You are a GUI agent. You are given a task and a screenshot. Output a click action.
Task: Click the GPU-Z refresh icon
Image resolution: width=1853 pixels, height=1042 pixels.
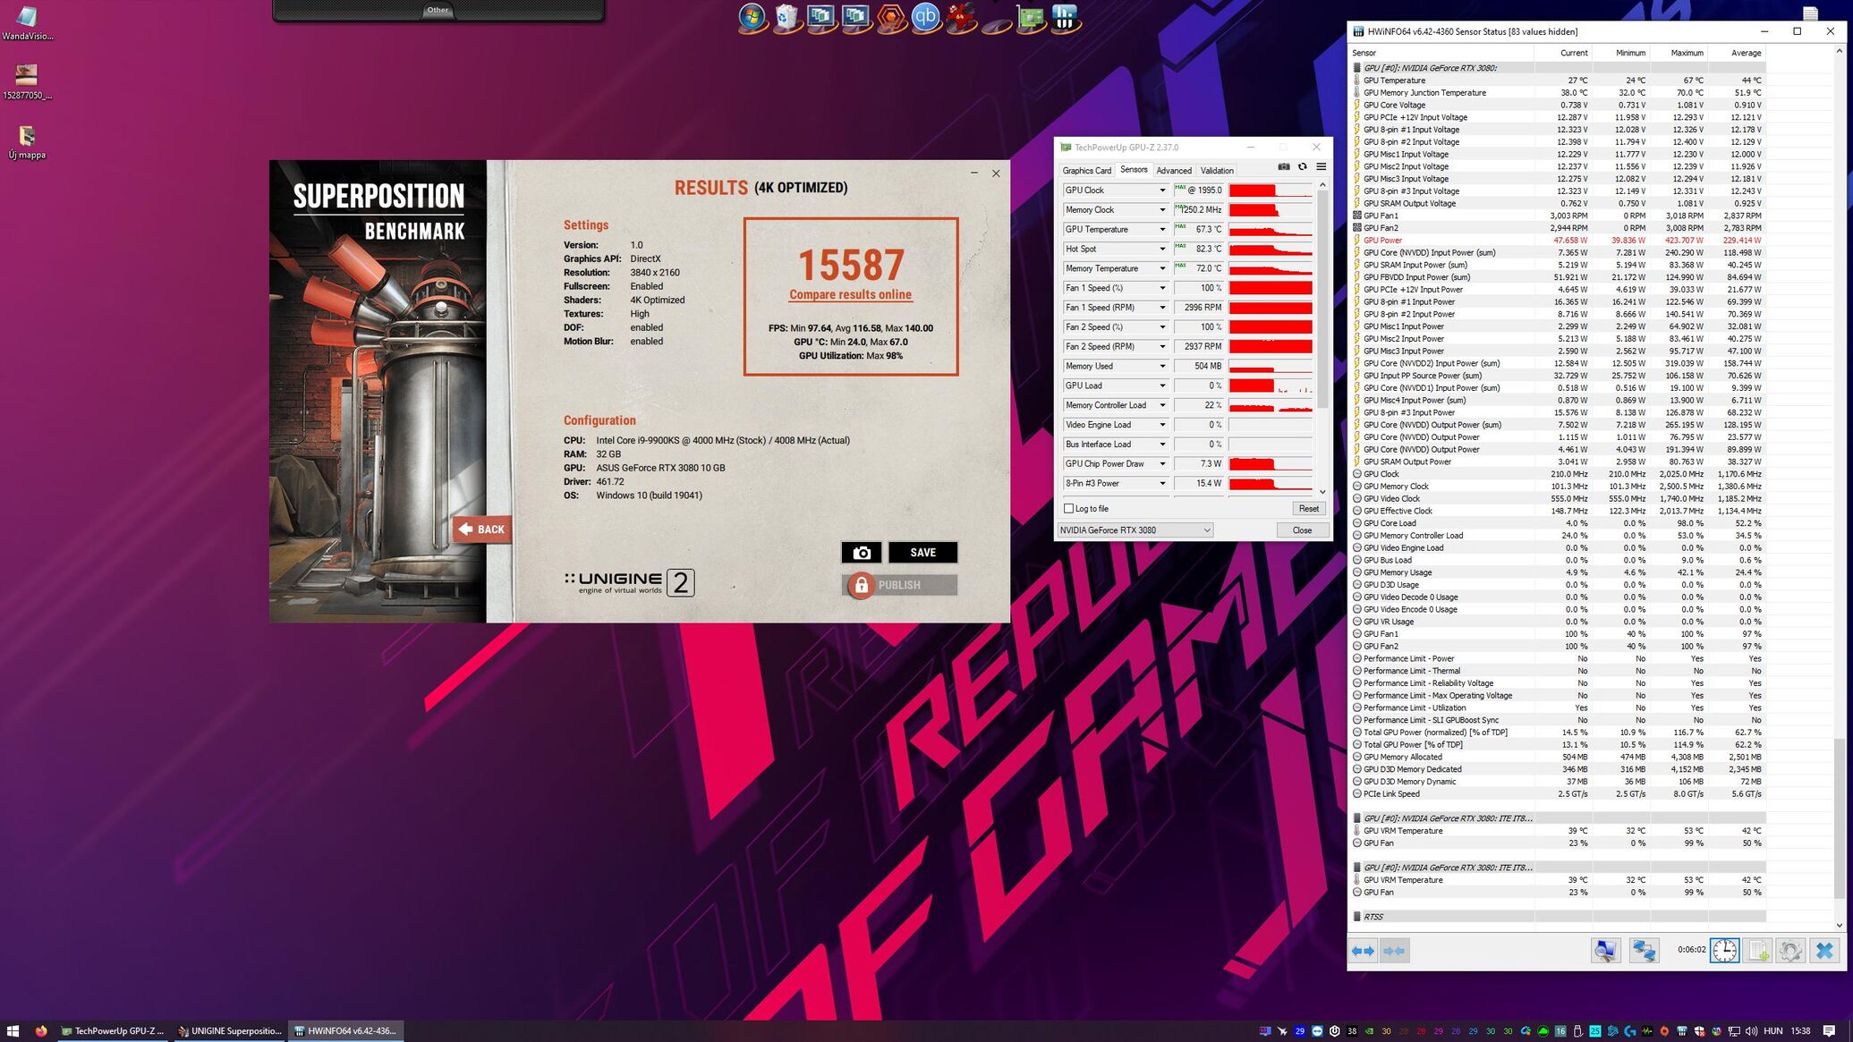[1303, 166]
